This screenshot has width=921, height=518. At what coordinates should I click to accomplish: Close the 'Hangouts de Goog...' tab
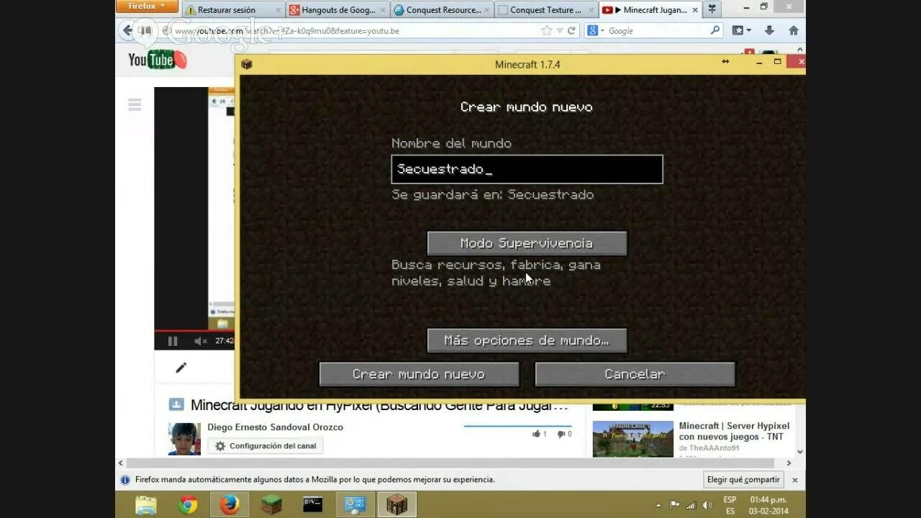(x=382, y=10)
